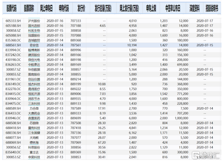Click the 股票简称 column header
Viewport: 222px width, 162px height.
tap(29, 8)
